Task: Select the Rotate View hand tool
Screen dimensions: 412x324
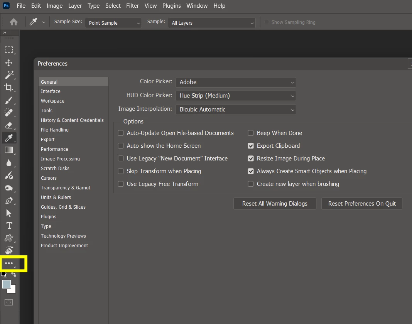Action: 9,250
